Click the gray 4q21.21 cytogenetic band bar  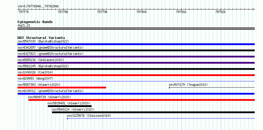(x=136, y=29)
